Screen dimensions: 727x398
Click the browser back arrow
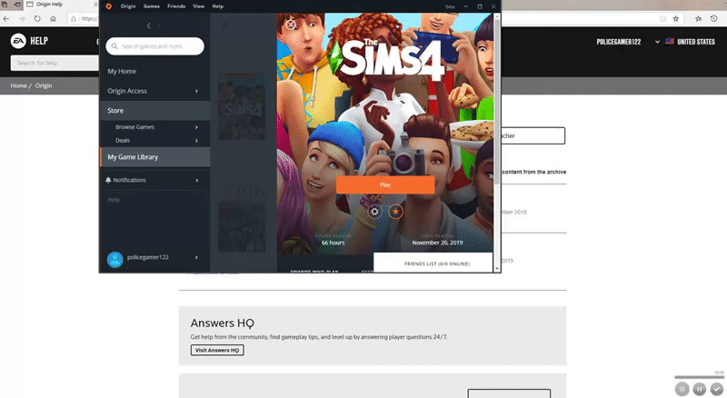[6, 18]
